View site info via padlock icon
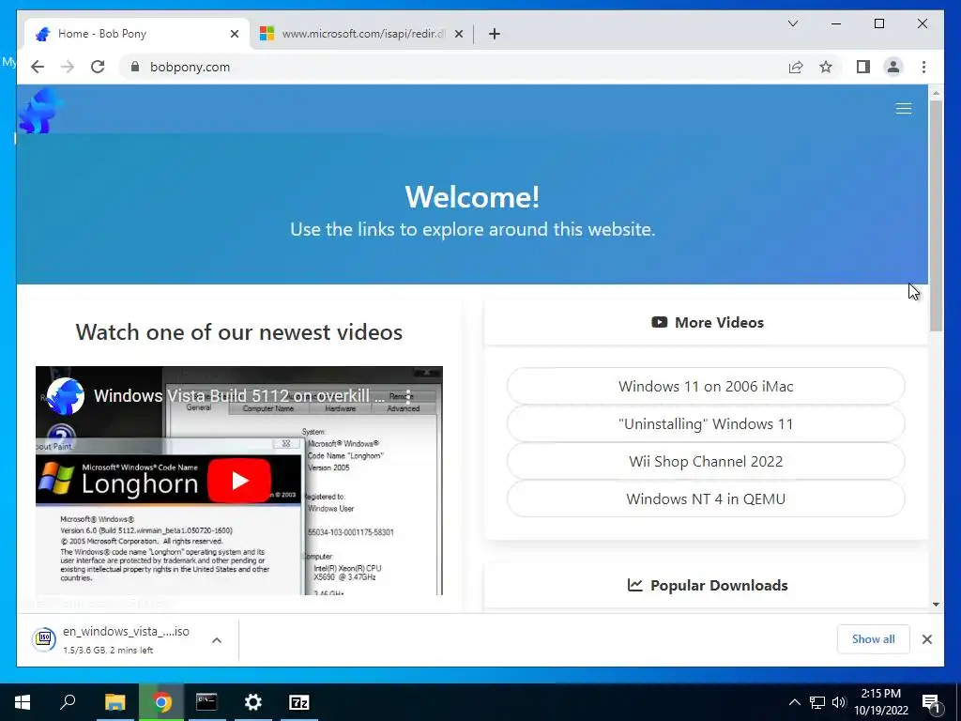The height and width of the screenshot is (721, 961). pos(135,67)
